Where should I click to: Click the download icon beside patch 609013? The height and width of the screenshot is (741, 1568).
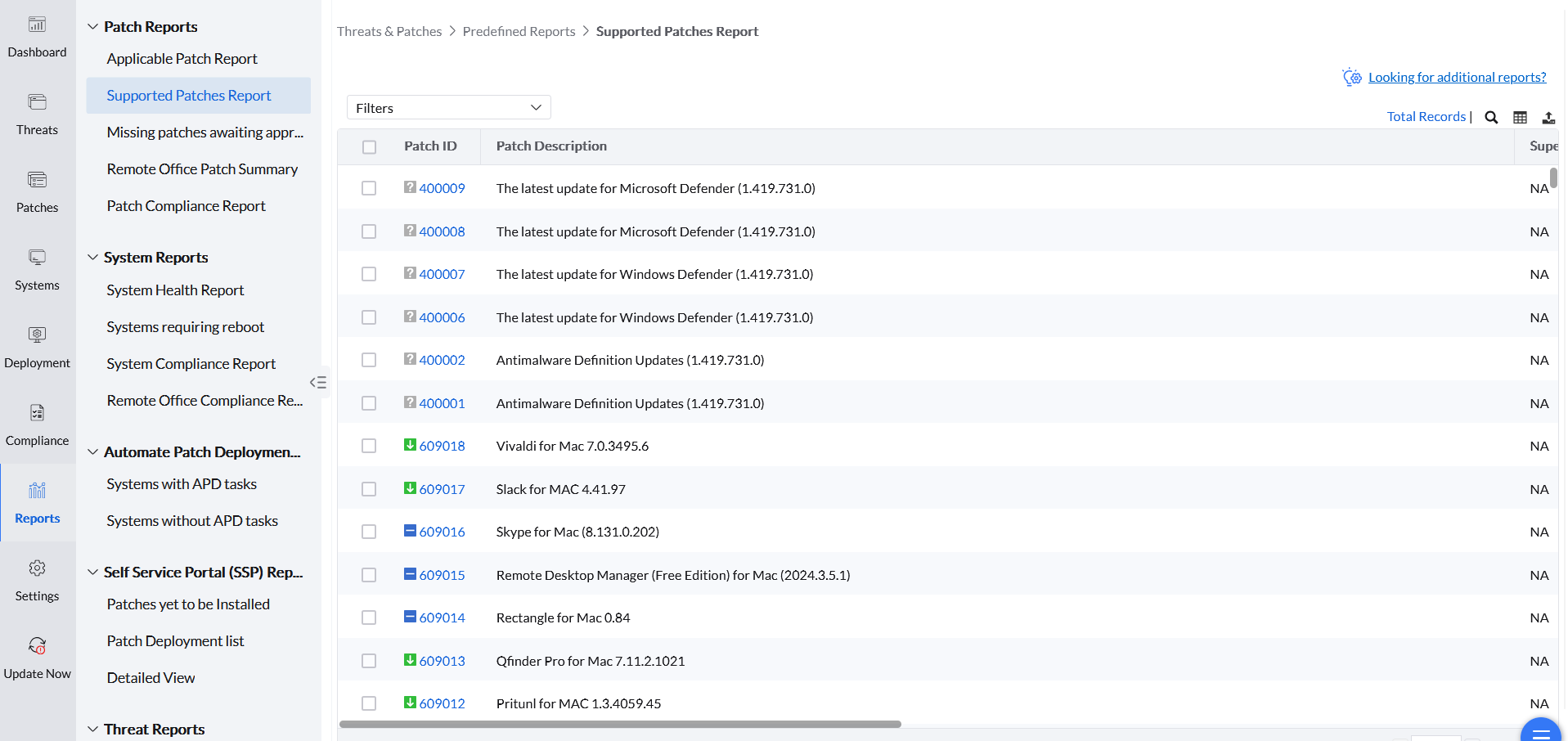tap(410, 660)
